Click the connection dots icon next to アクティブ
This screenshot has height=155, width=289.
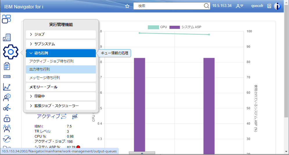64,116
